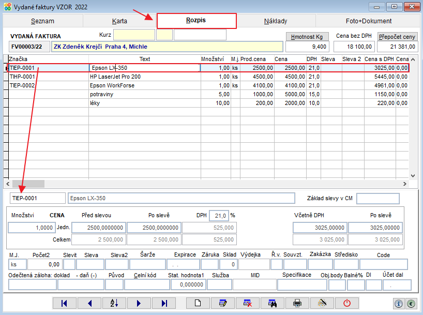Click the Středisko field

tap(346, 264)
